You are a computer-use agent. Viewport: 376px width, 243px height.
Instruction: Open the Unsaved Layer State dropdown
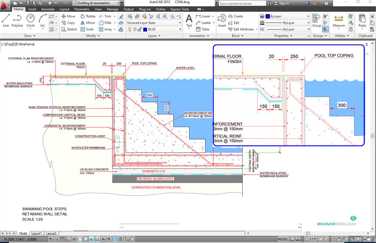(154, 23)
